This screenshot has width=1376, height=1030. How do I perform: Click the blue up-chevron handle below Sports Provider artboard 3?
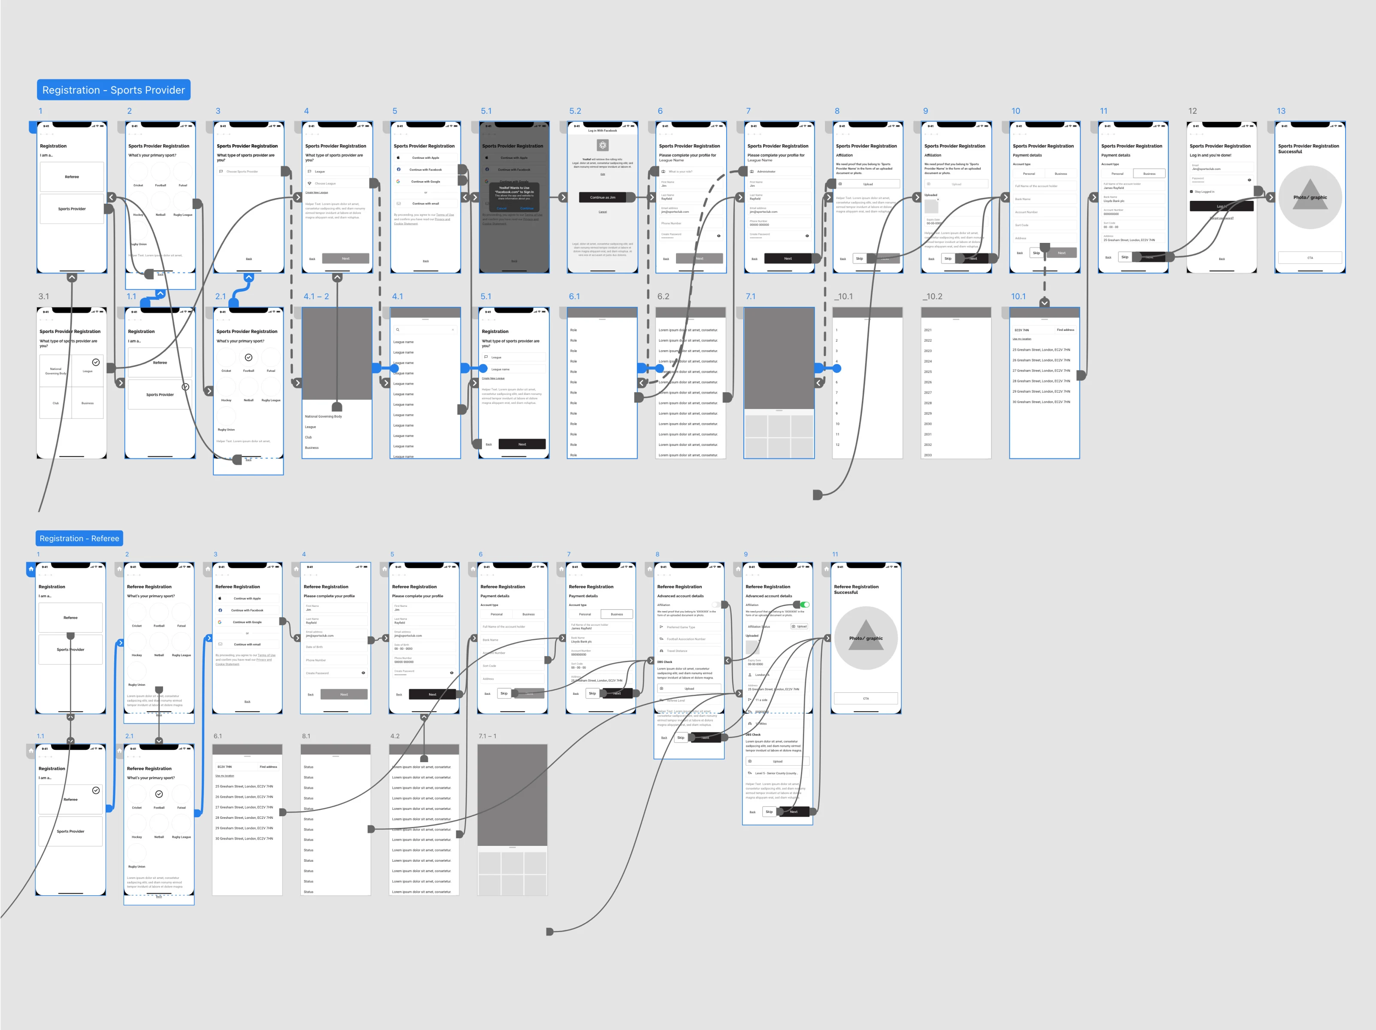tap(248, 277)
